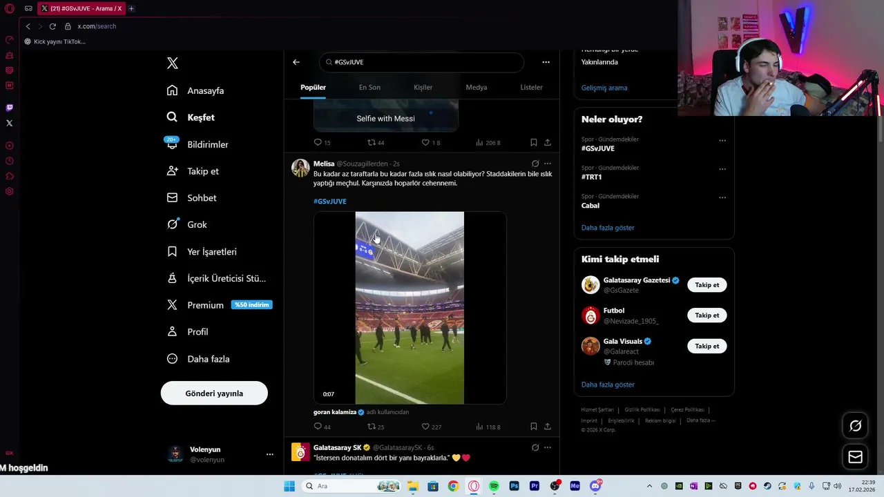Open Opera sidebar history clock
The width and height of the screenshot is (884, 497).
pyautogui.click(x=10, y=161)
